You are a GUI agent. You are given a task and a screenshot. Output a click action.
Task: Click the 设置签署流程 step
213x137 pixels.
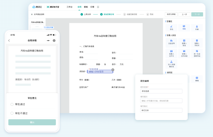click(x=130, y=14)
